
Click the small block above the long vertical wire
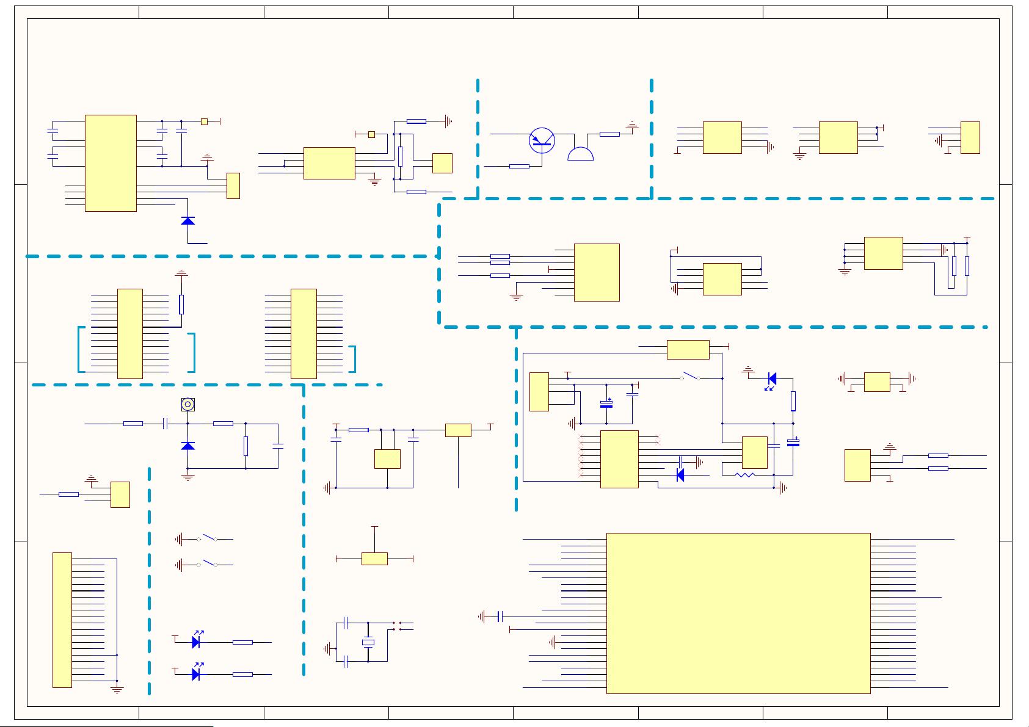click(x=458, y=430)
